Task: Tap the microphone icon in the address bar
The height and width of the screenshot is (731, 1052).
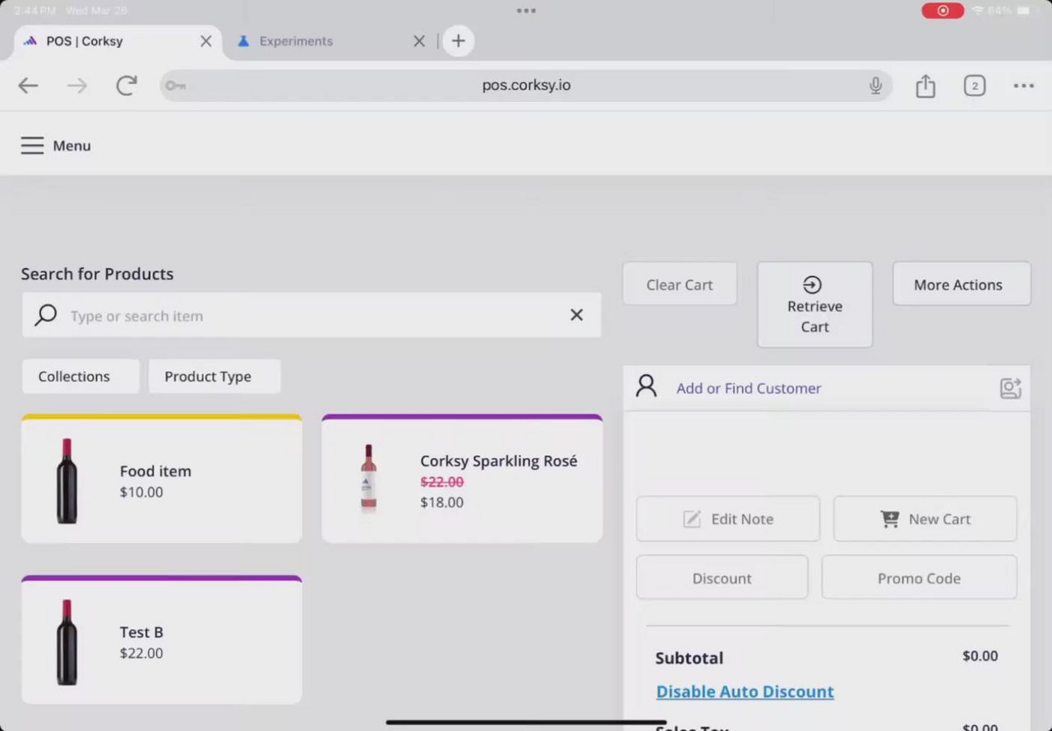Action: coord(875,86)
